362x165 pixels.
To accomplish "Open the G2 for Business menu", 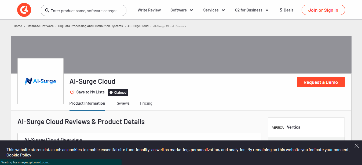I will pos(249,10).
